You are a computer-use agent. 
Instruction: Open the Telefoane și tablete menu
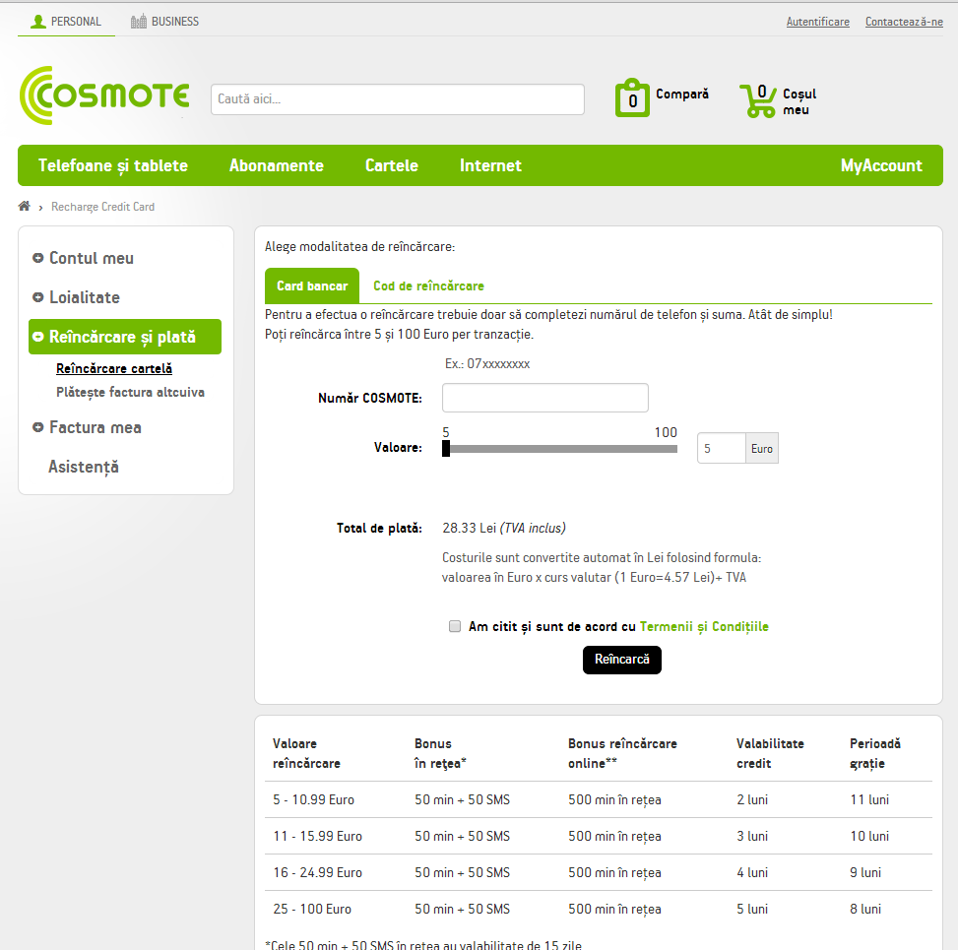(x=113, y=165)
